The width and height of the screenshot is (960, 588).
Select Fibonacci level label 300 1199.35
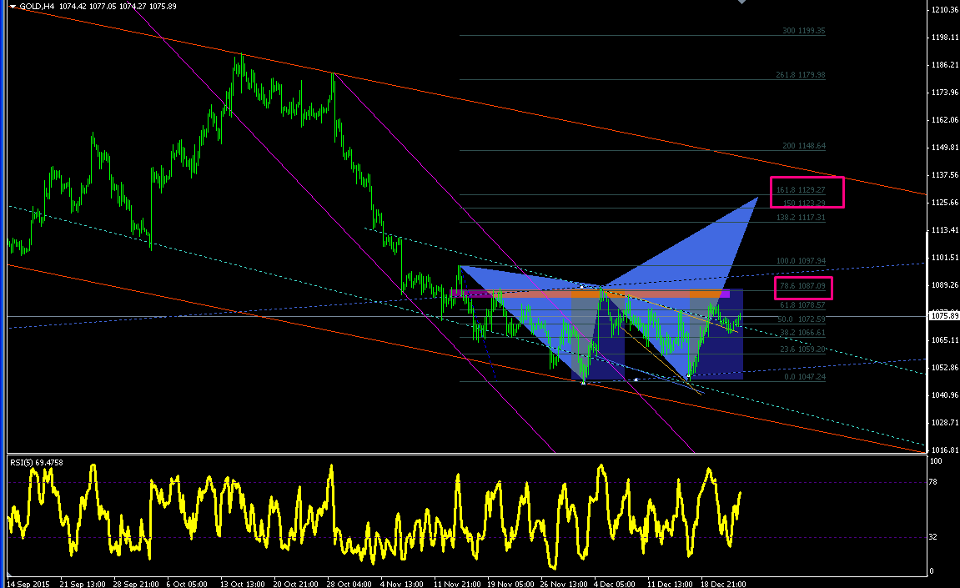coord(803,31)
